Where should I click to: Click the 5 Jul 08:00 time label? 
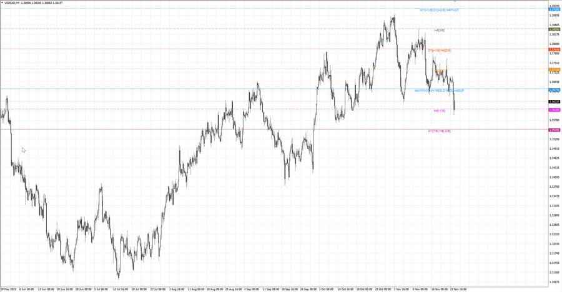[x=101, y=289]
